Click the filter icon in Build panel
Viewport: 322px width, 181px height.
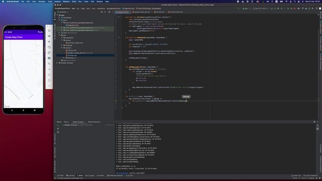pyautogui.click(x=58, y=132)
